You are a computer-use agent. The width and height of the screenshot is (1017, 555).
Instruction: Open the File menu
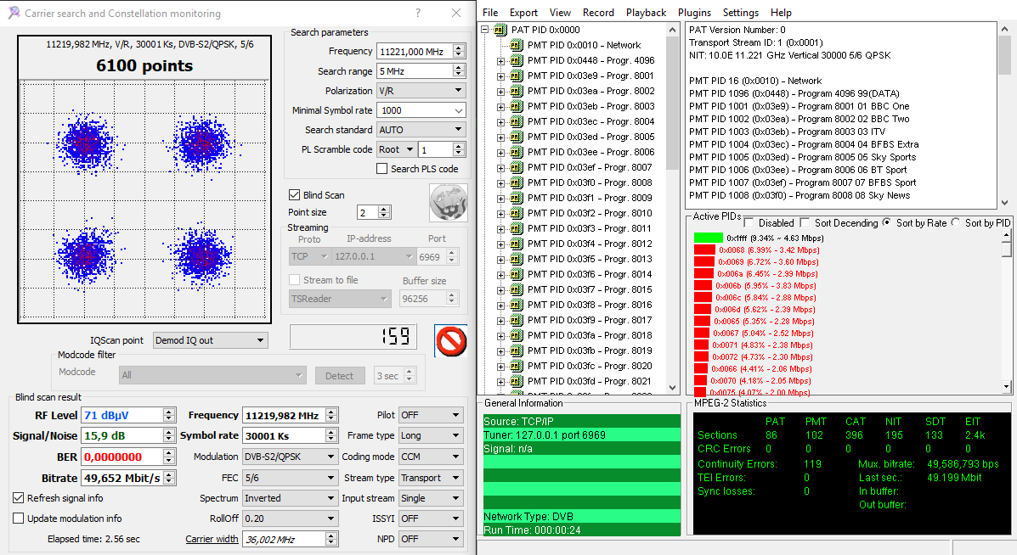pyautogui.click(x=490, y=13)
